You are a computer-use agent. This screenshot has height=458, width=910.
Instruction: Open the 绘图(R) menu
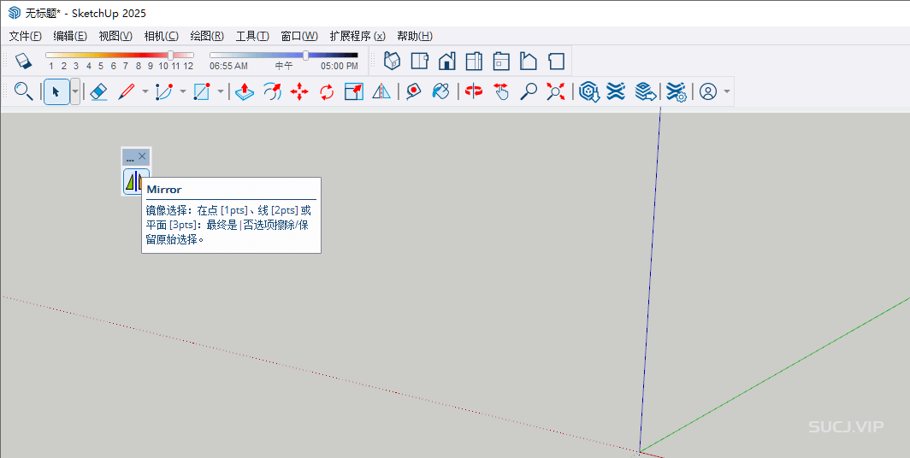pos(207,36)
